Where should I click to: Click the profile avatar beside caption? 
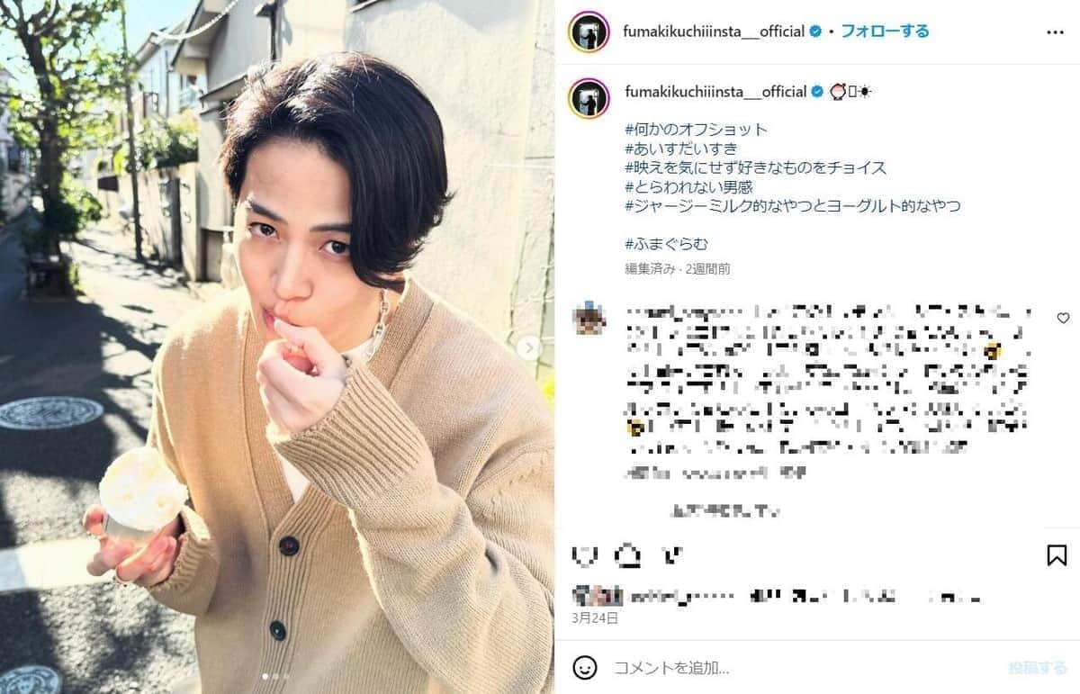589,97
